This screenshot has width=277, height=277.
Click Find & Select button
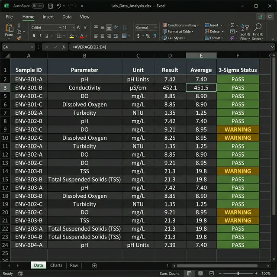coord(258,32)
